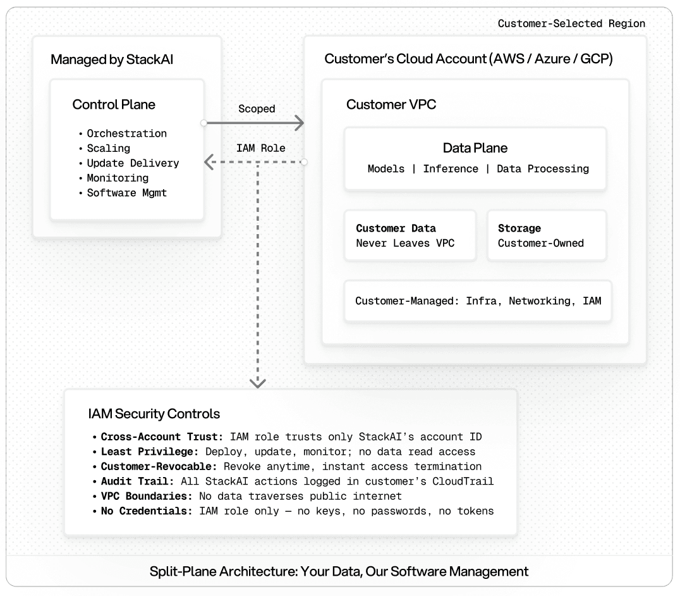
Task: Click the bold 'Customer Data' heading
Action: [396, 228]
